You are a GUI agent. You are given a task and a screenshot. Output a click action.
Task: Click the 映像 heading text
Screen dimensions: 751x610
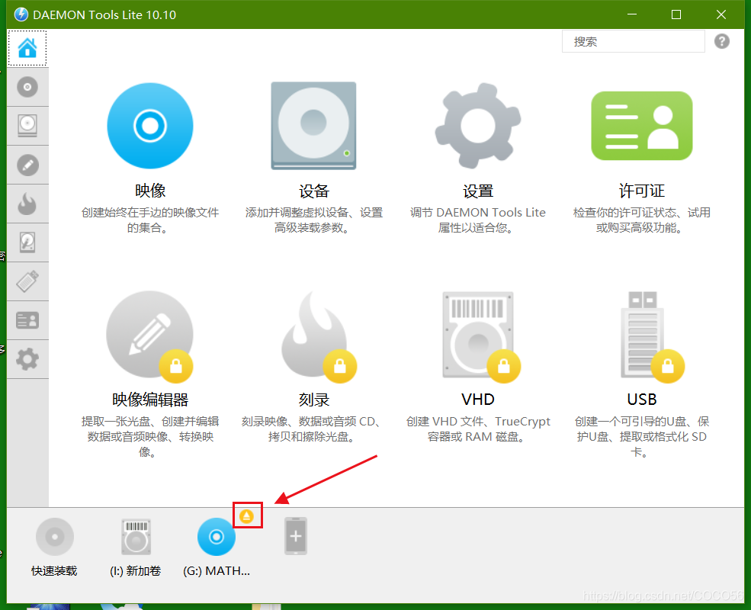[x=150, y=191]
